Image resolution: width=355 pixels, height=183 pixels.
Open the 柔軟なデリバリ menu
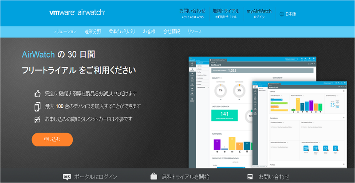(x=122, y=31)
